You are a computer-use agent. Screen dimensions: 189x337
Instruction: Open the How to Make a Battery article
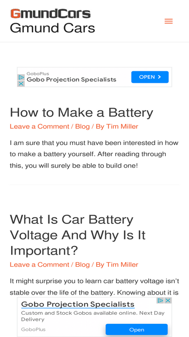82,112
